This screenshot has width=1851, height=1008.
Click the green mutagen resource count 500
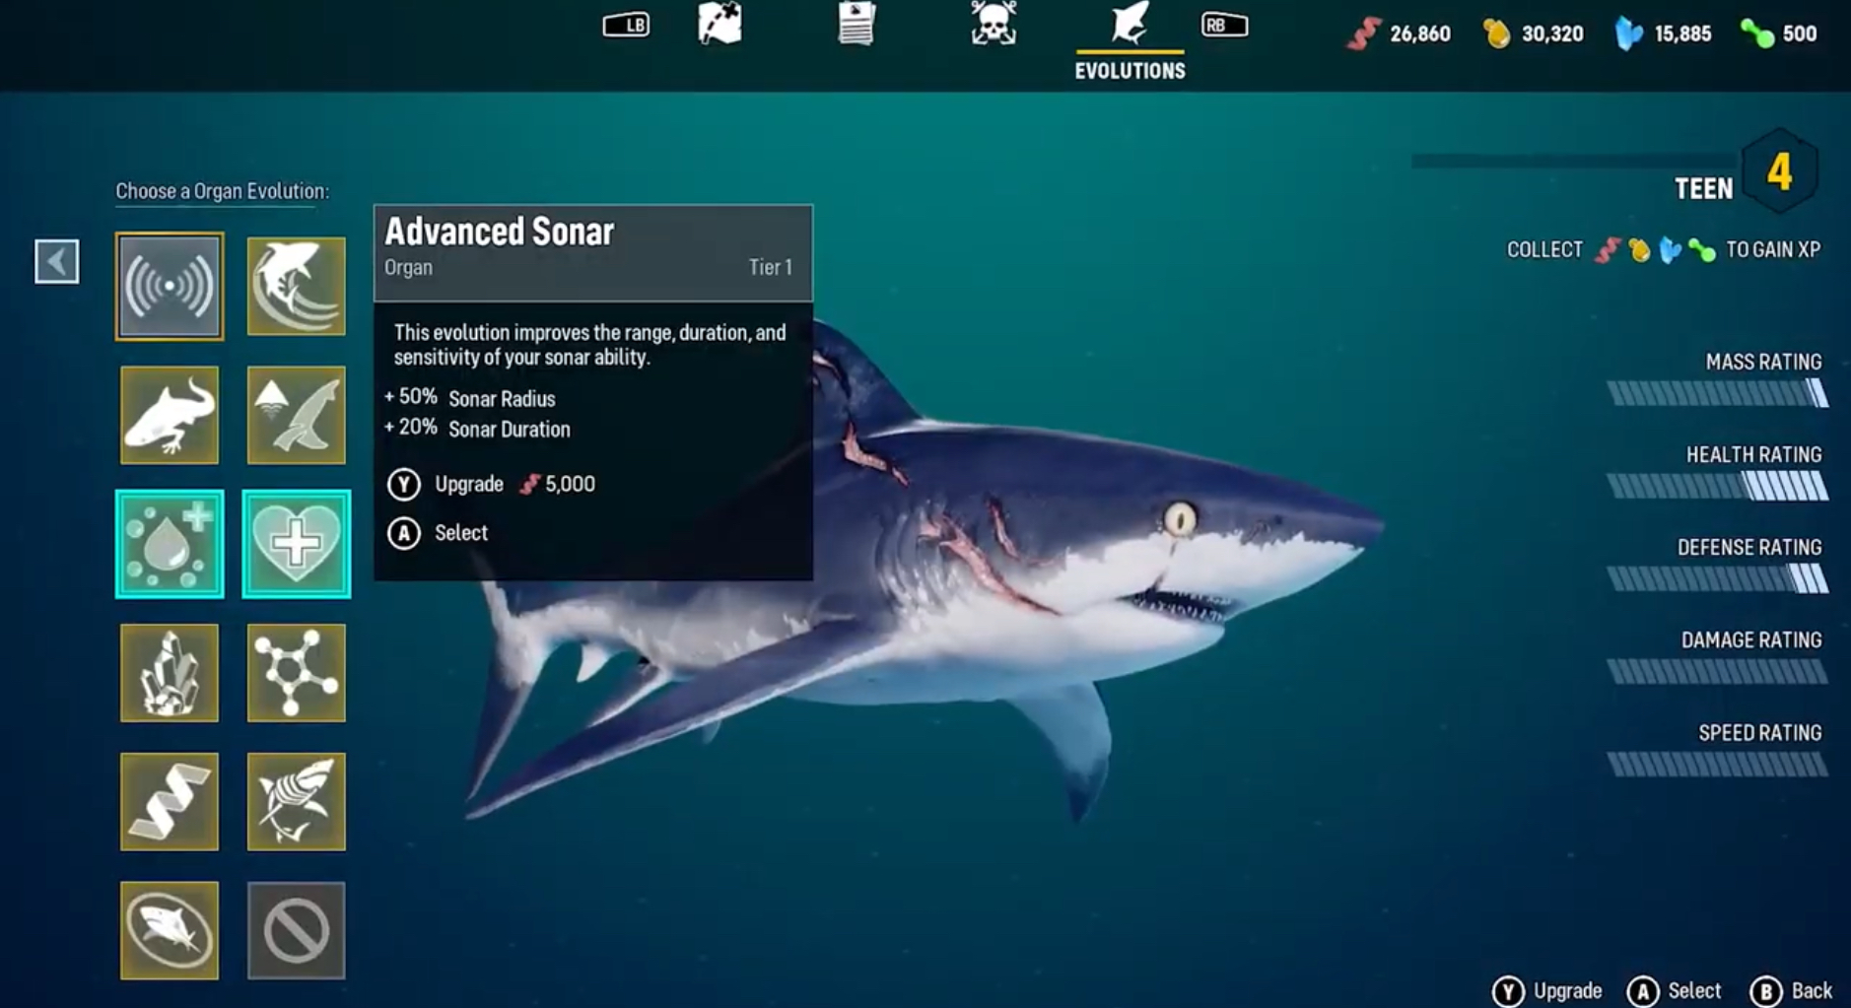pos(1779,34)
